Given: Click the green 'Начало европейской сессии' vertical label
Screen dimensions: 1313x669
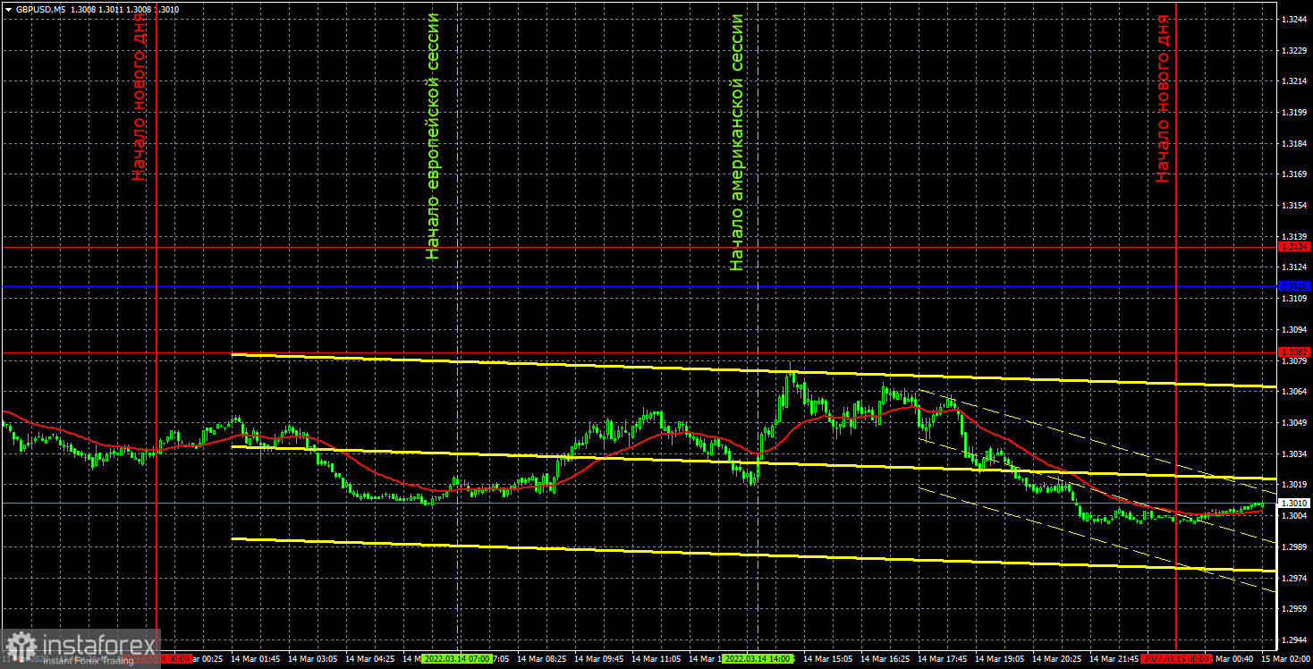Looking at the screenshot, I should 434,136.
